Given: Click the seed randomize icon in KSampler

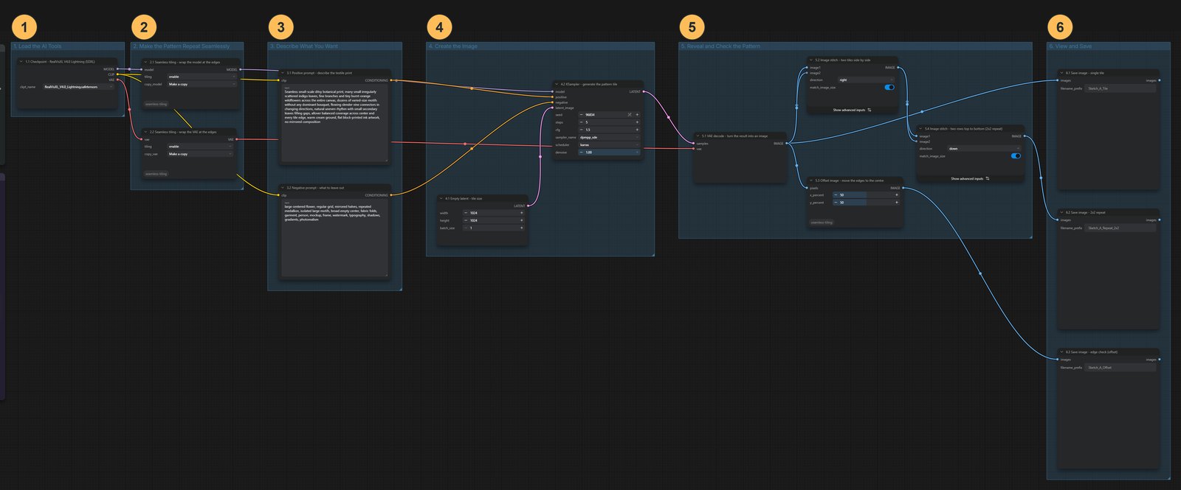Looking at the screenshot, I should pyautogui.click(x=630, y=115).
